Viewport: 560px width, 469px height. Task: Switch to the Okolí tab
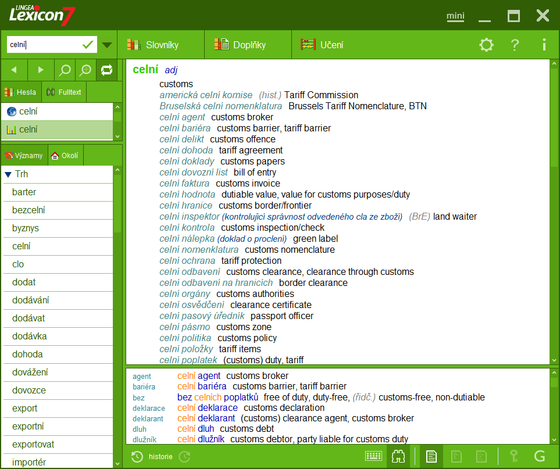pos(64,155)
